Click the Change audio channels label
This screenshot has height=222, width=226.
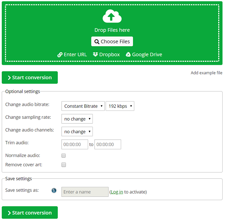[30, 130]
